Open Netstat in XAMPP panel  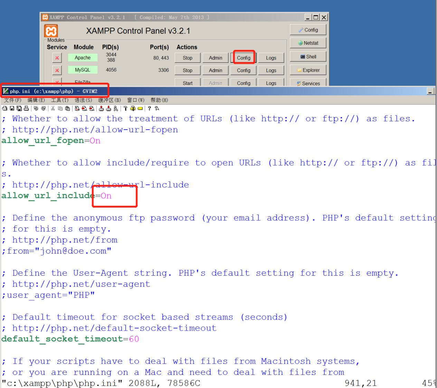(308, 43)
